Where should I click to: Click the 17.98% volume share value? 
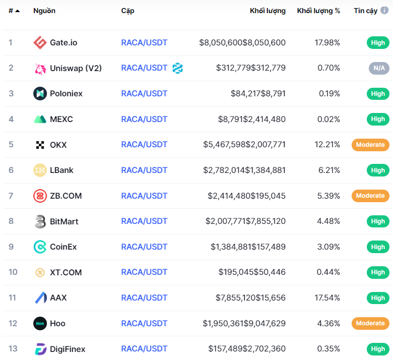point(327,43)
